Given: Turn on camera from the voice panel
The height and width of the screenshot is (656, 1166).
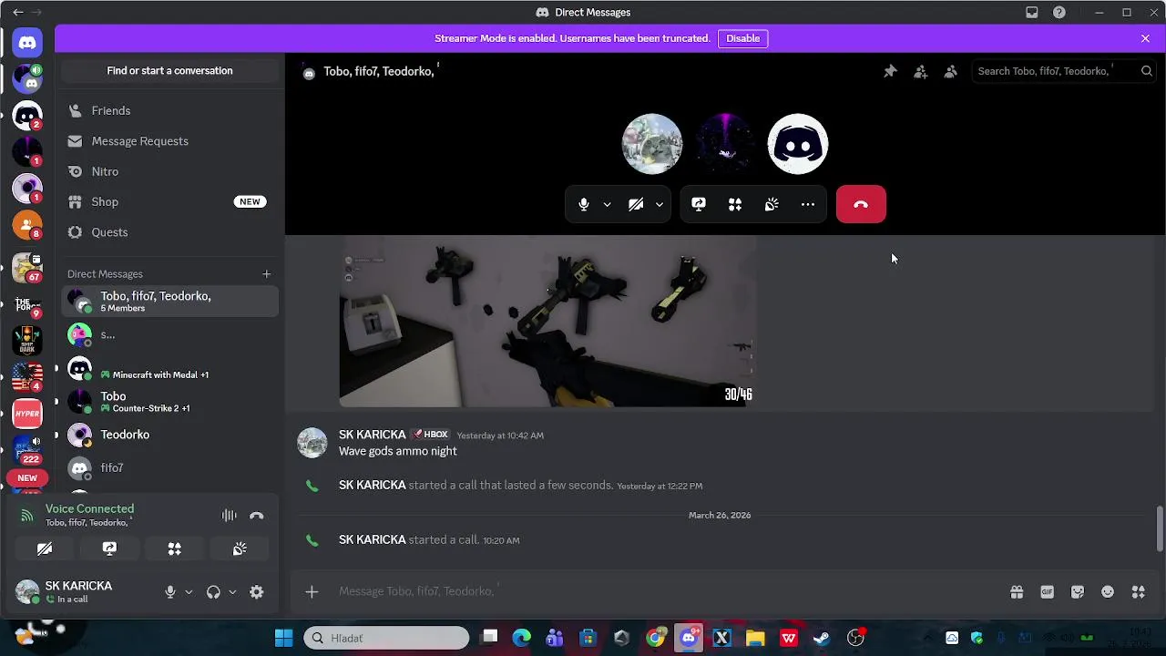Looking at the screenshot, I should [x=45, y=548].
